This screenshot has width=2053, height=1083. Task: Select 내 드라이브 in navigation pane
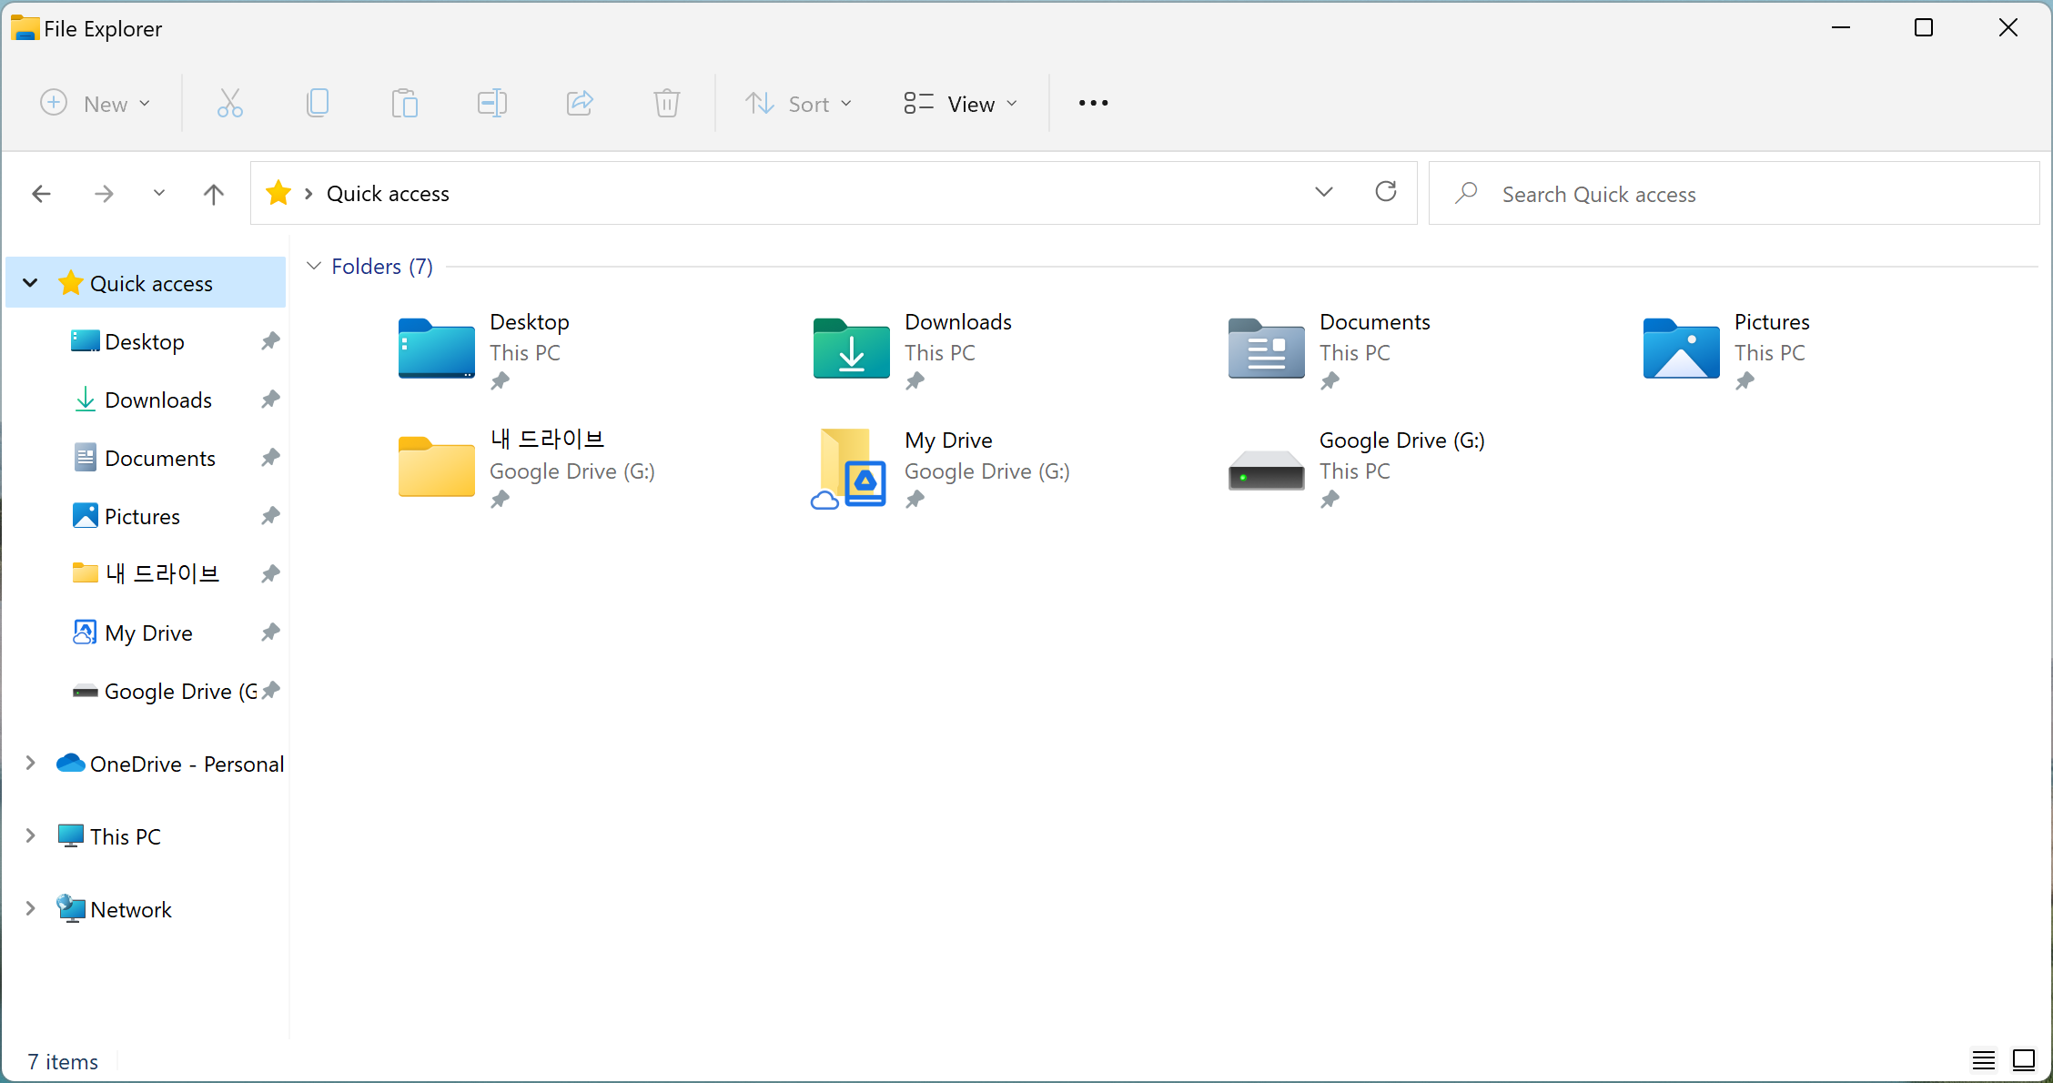[146, 573]
